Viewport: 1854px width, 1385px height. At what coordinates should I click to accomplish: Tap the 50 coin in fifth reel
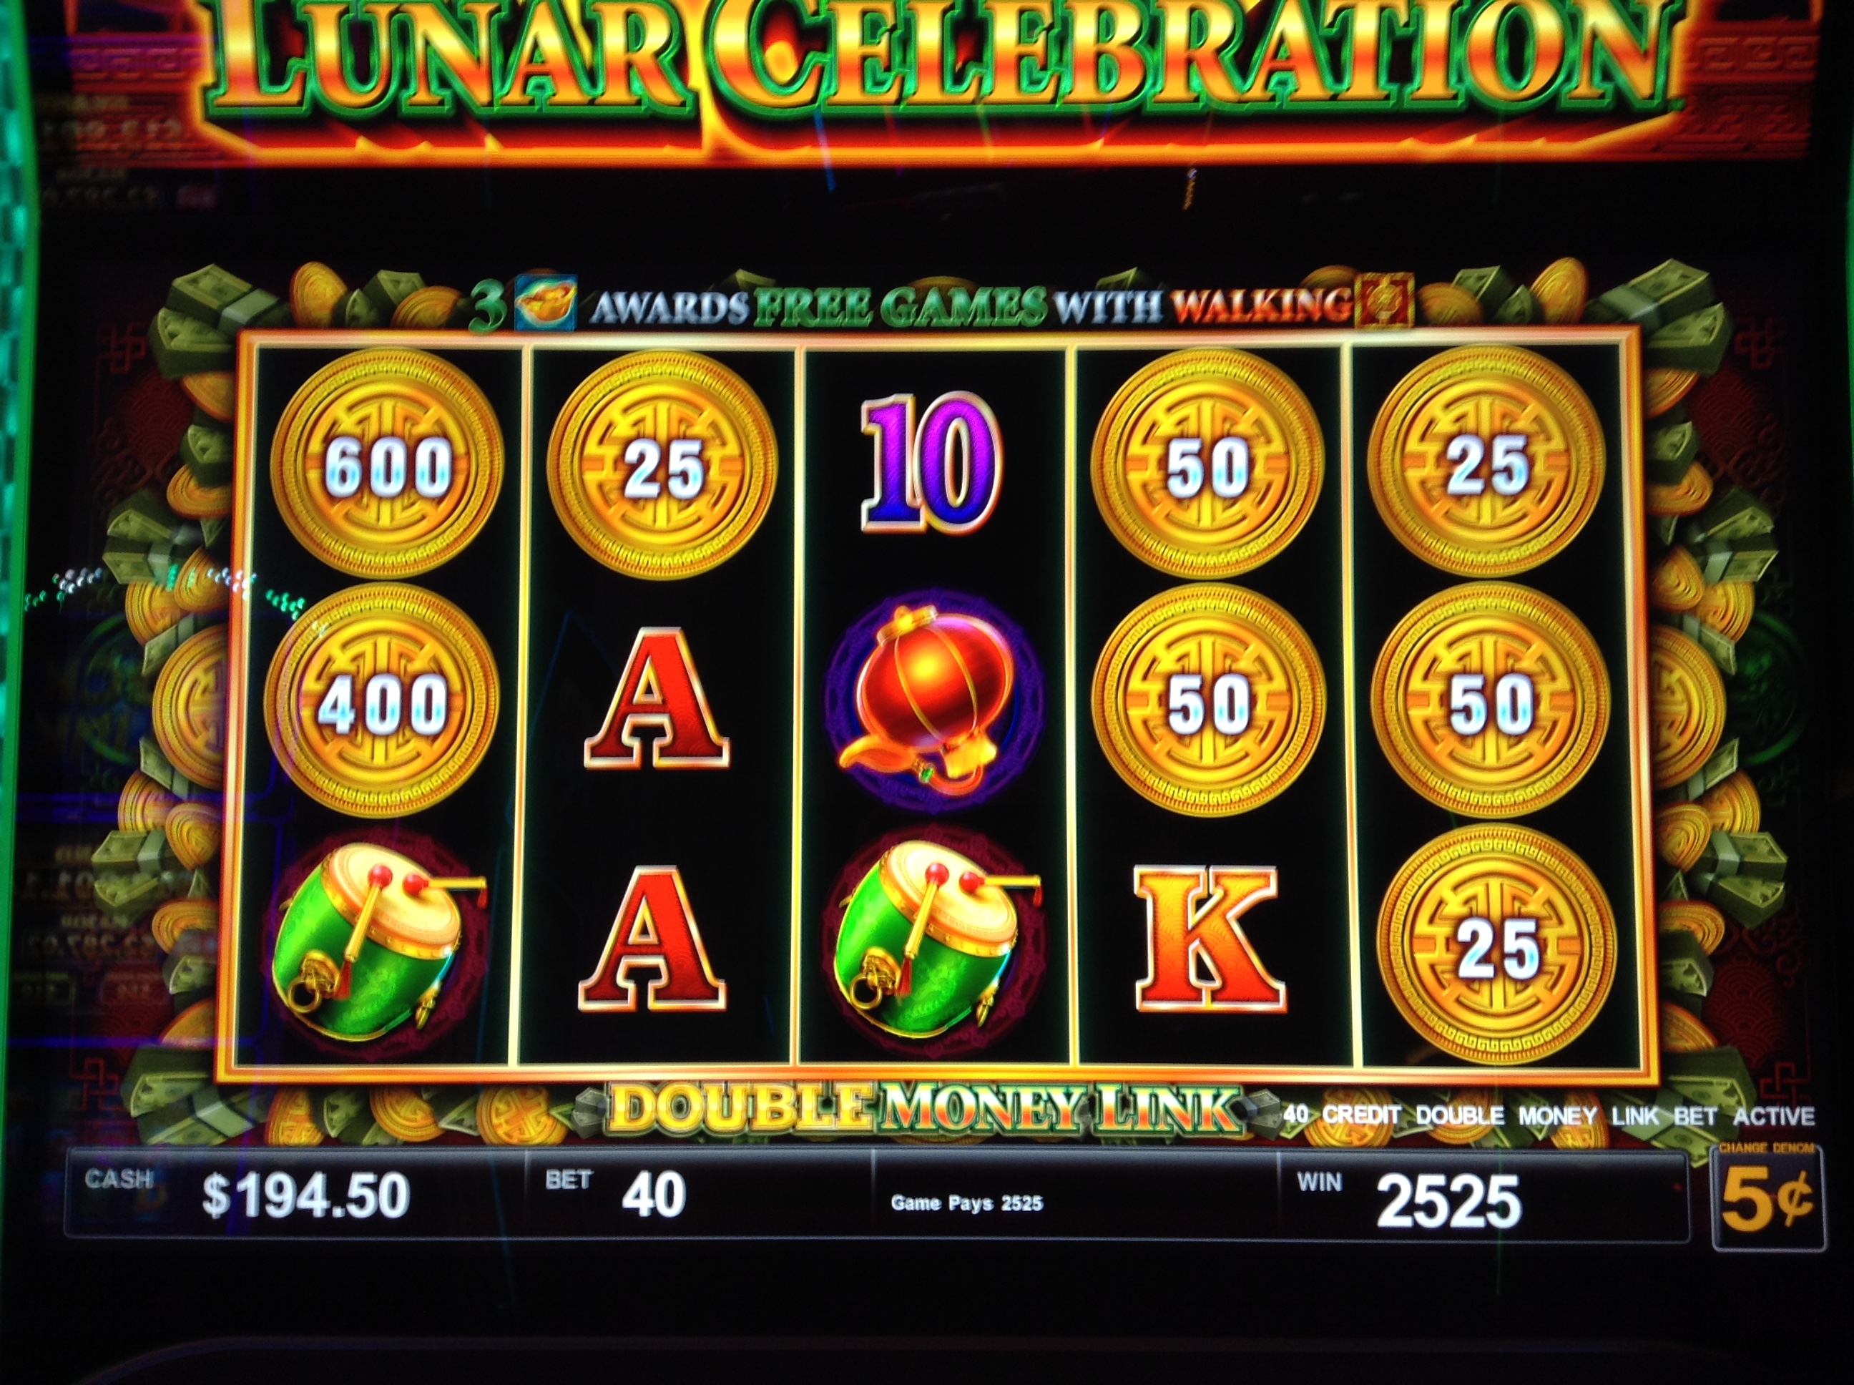click(x=1490, y=703)
